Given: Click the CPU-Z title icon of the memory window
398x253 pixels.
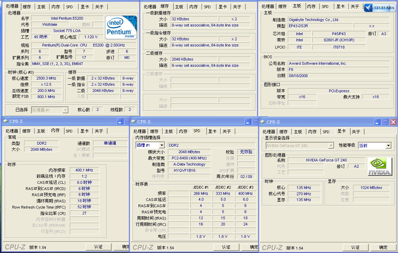Looking at the screenshot, I should [x=6, y=122].
